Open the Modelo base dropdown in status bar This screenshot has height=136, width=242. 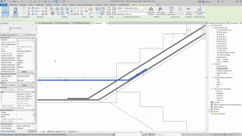point(168,134)
